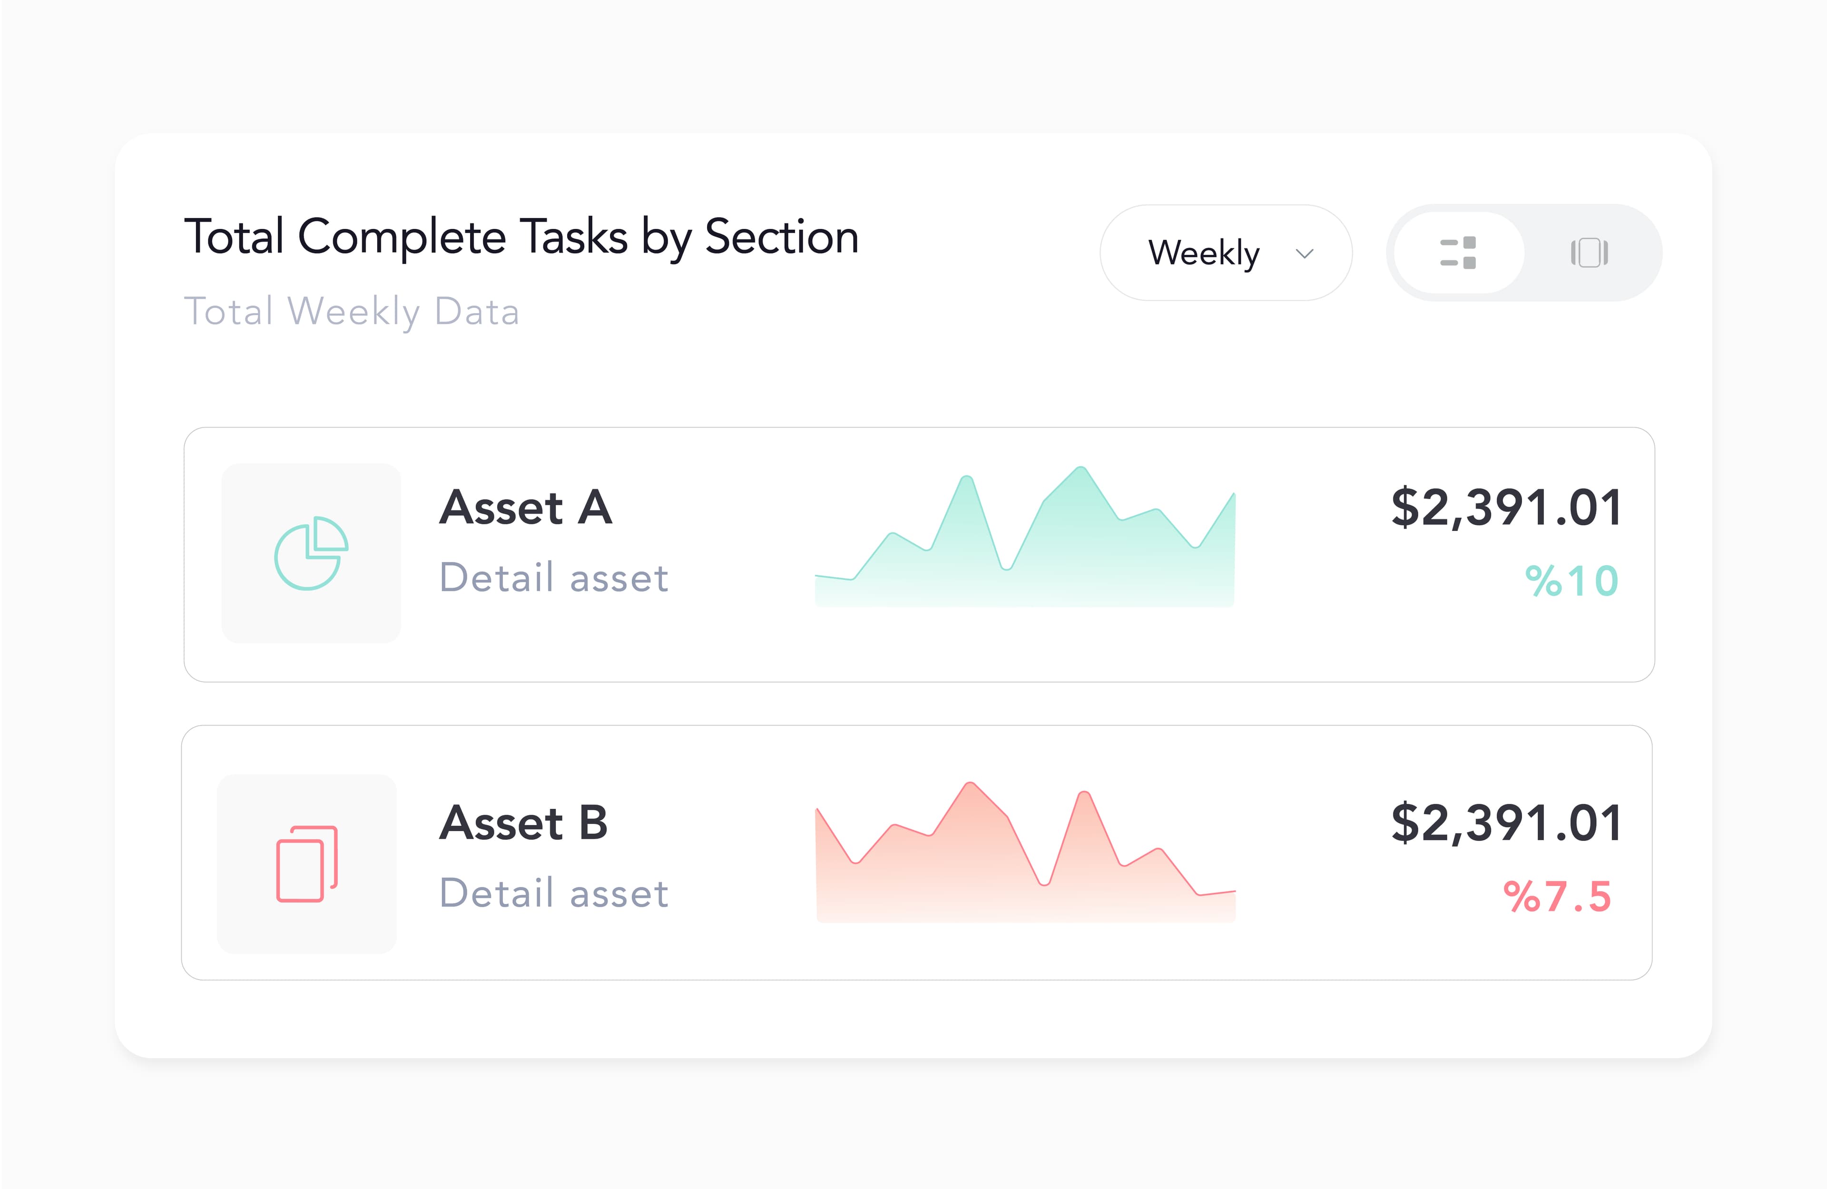Open Detail asset under Asset A

(554, 577)
